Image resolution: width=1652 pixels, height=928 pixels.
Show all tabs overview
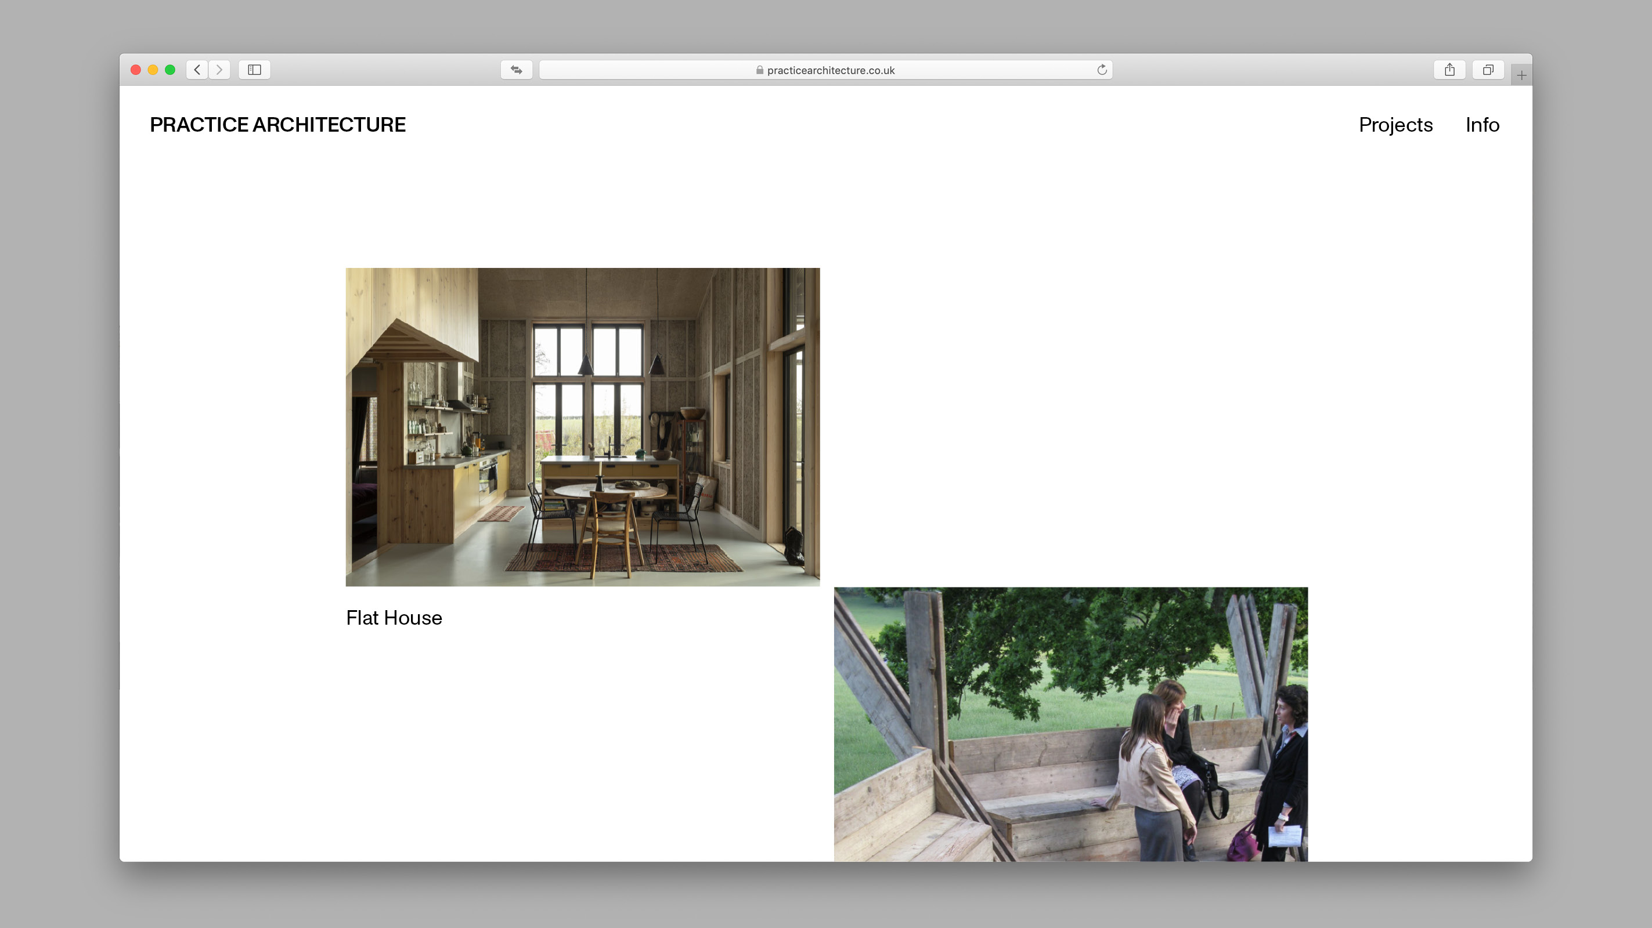coord(1488,70)
